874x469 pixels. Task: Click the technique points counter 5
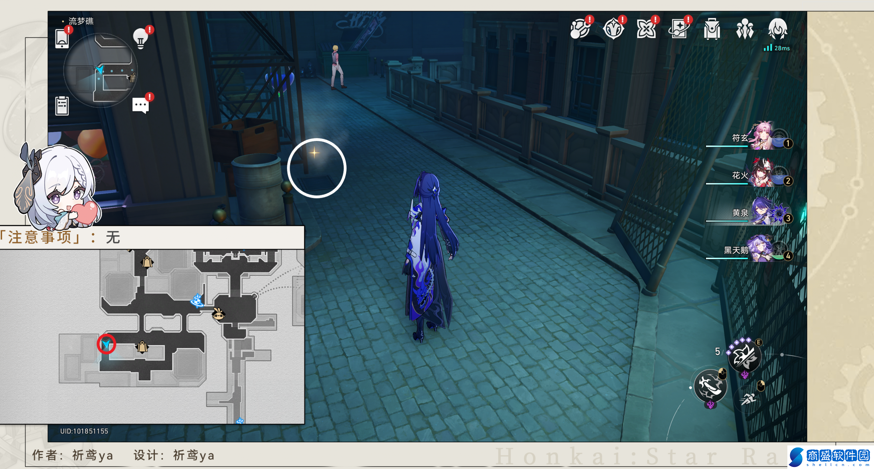click(x=718, y=351)
